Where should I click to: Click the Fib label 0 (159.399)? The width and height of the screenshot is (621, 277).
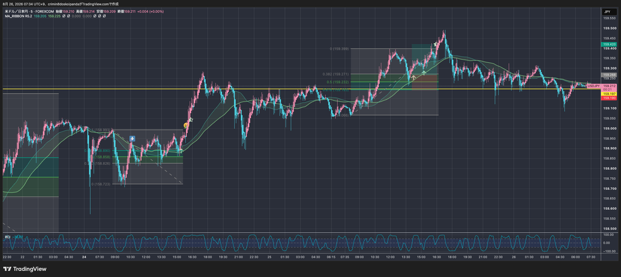[340, 49]
